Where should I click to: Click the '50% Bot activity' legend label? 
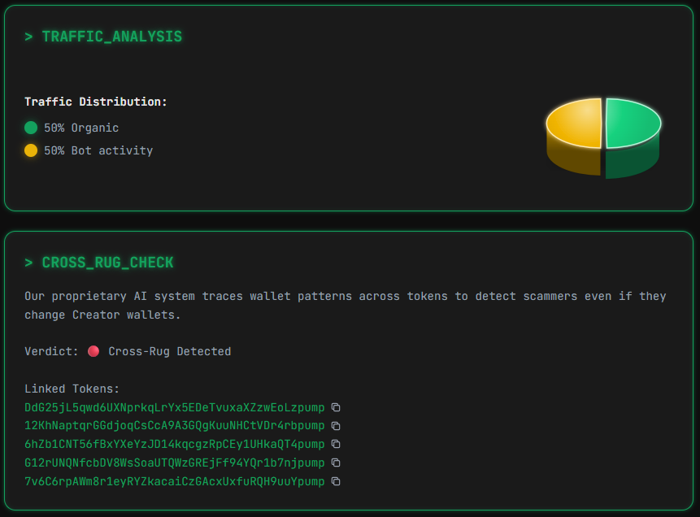[x=98, y=151]
